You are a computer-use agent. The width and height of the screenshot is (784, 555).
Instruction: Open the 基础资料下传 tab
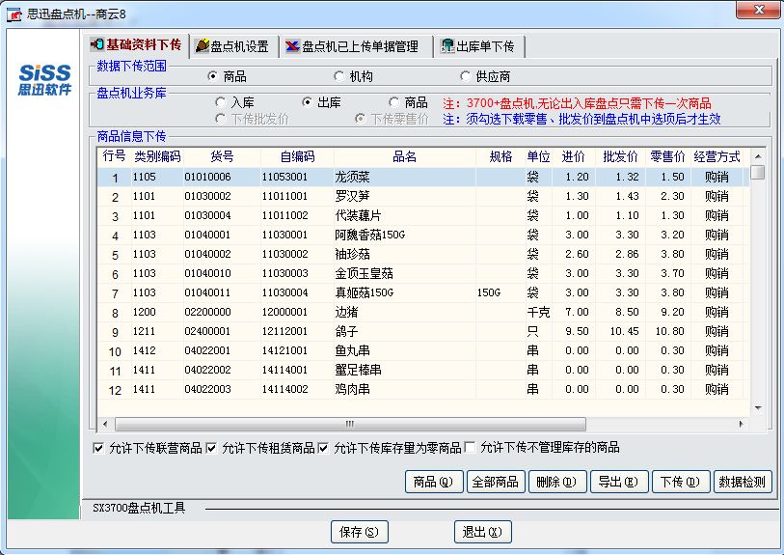pyautogui.click(x=135, y=45)
